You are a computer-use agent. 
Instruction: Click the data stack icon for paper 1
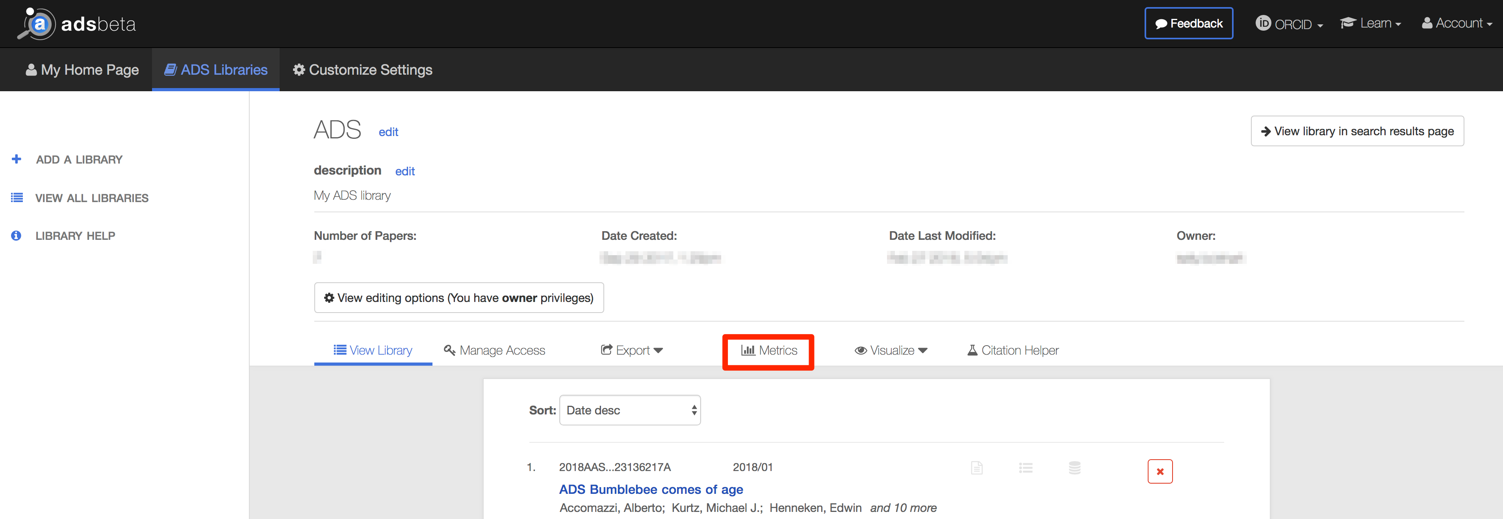pos(1075,468)
